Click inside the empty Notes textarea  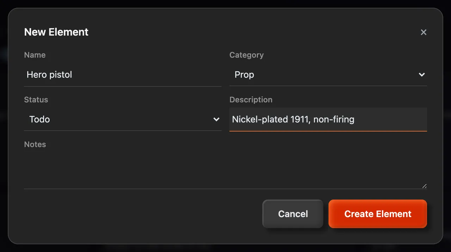[x=225, y=171]
